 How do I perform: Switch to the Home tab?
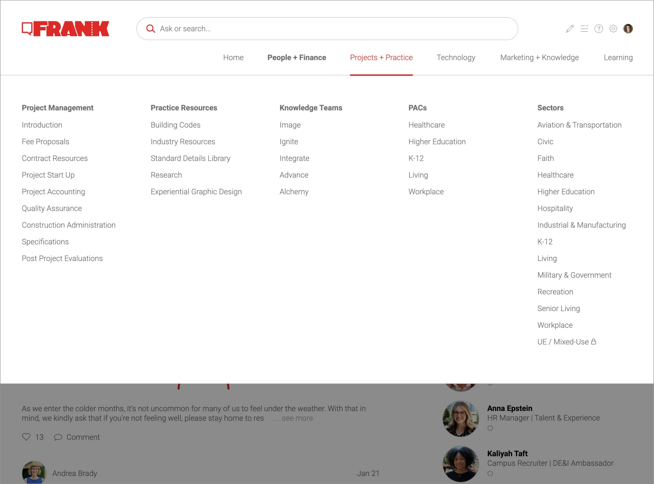click(x=233, y=57)
